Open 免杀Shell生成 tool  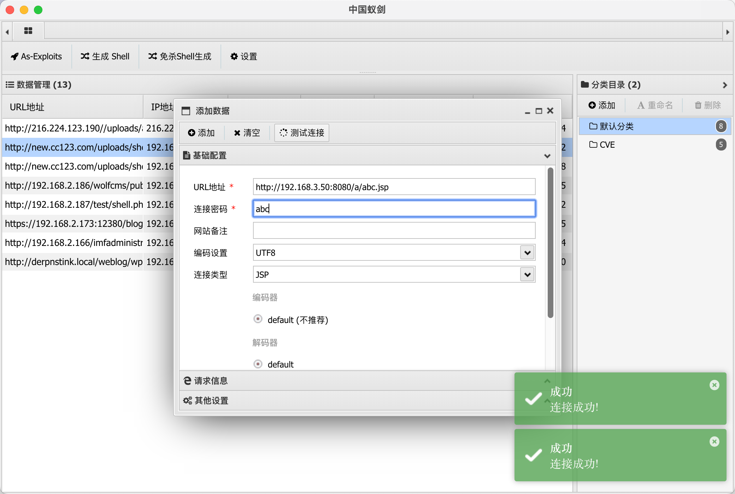pyautogui.click(x=180, y=57)
